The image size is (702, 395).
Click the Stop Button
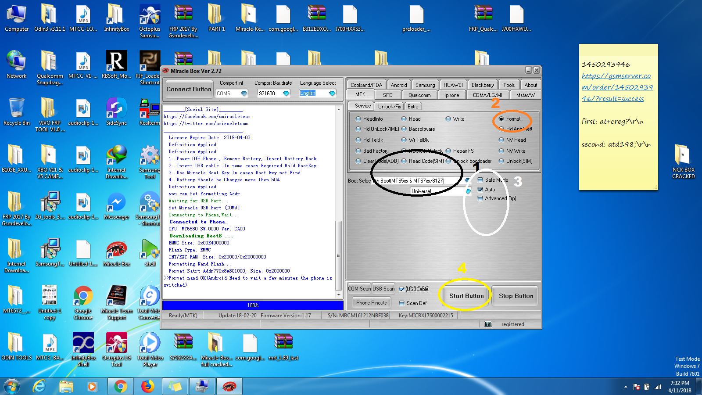pos(516,296)
